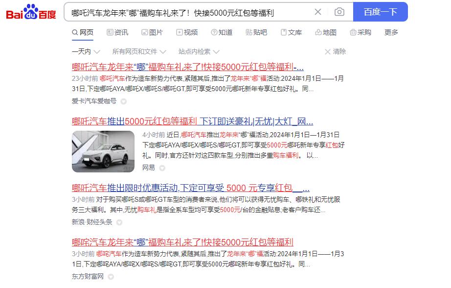The width and height of the screenshot is (451, 288).
Task: Click the white car thumbnail image
Action: (x=103, y=151)
